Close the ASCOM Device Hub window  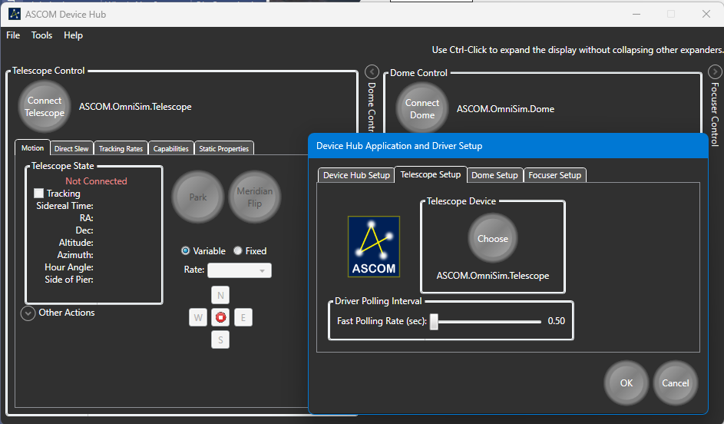[706, 15]
